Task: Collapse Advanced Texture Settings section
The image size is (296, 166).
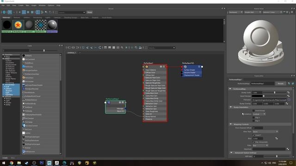Action: pyautogui.click(x=231, y=153)
